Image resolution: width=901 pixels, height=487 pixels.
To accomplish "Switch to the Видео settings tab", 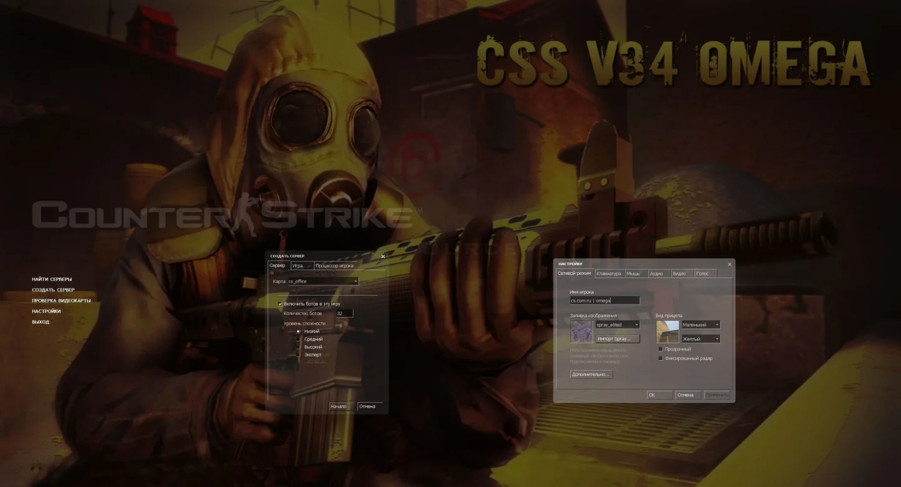I will (x=680, y=274).
